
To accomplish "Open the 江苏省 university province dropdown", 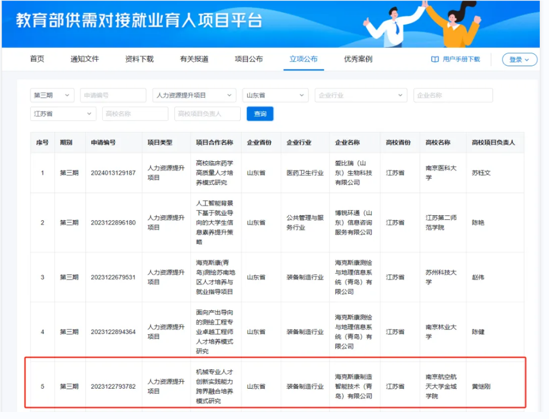I will tap(63, 114).
